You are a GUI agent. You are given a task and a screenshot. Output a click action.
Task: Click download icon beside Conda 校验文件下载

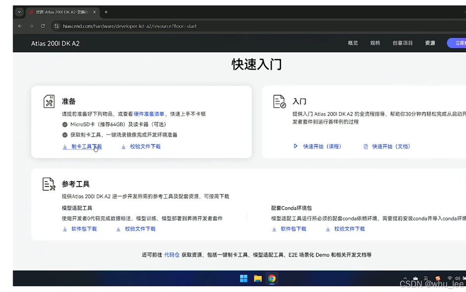328,229
